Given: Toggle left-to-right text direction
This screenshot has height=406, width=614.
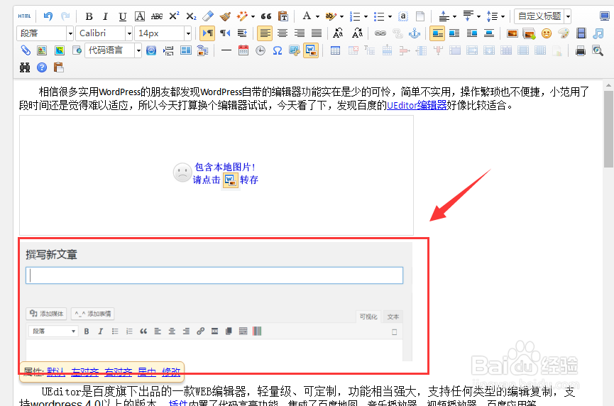Looking at the screenshot, I should pyautogui.click(x=207, y=33).
